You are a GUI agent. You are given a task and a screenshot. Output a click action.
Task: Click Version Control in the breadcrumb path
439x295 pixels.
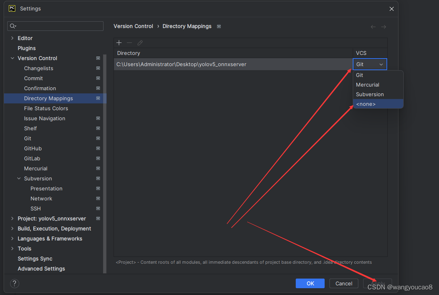pos(133,26)
